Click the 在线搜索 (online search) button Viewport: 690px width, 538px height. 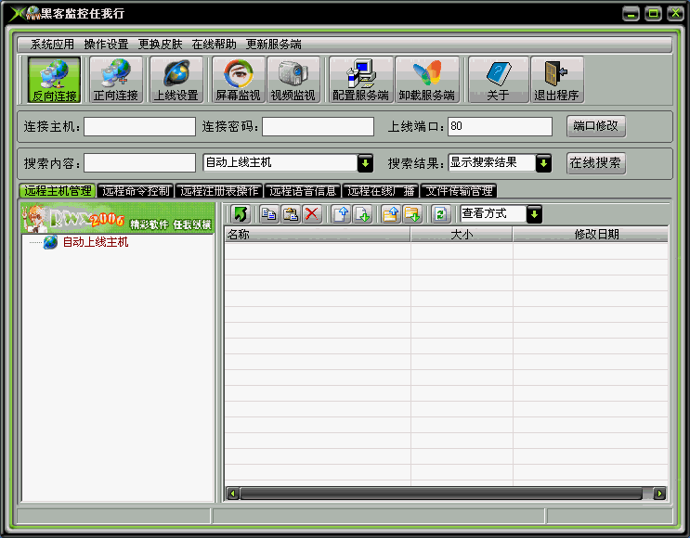596,163
